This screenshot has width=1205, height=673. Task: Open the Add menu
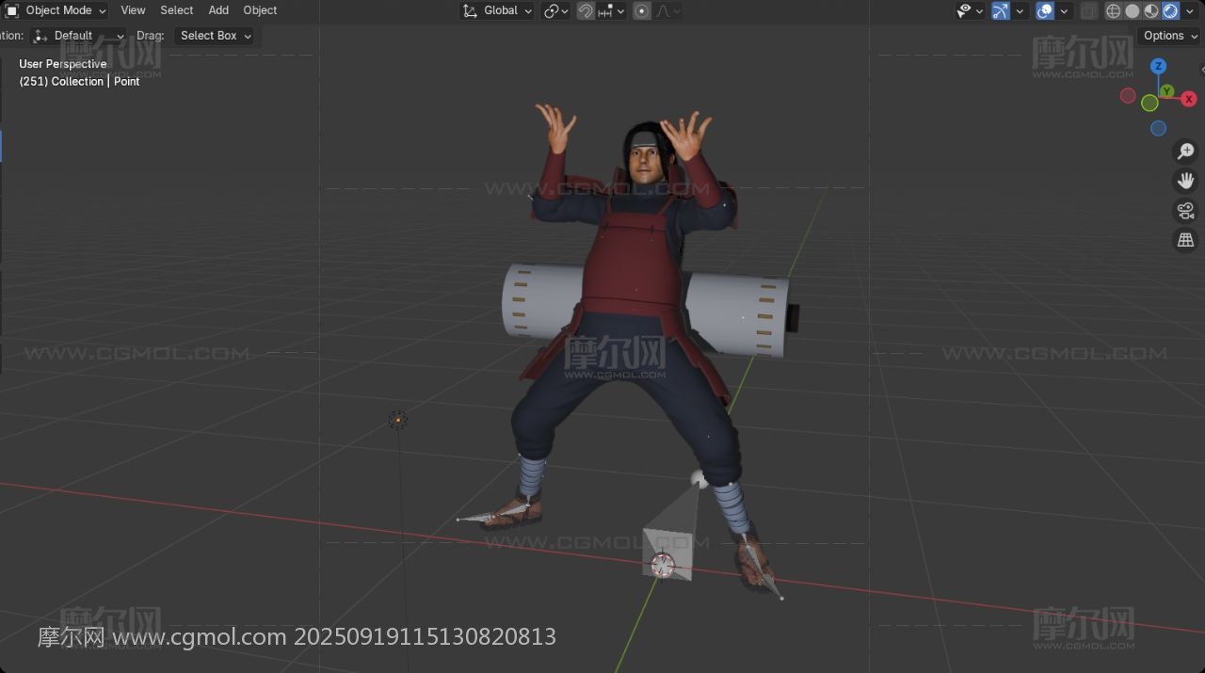coord(218,10)
